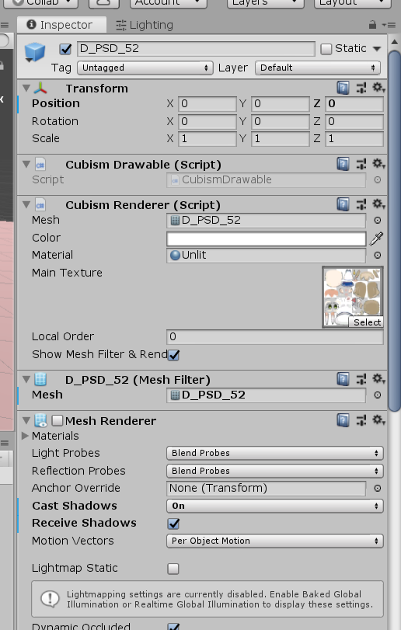
Task: Open the Static flags dropdown arrow
Action: click(x=376, y=49)
